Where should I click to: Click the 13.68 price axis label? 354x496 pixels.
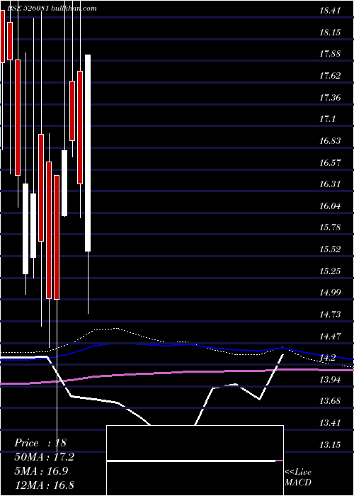click(x=330, y=401)
